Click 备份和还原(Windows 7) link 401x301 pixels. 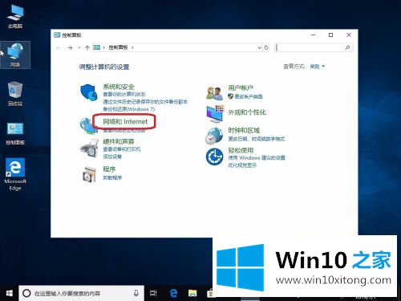[129, 109]
